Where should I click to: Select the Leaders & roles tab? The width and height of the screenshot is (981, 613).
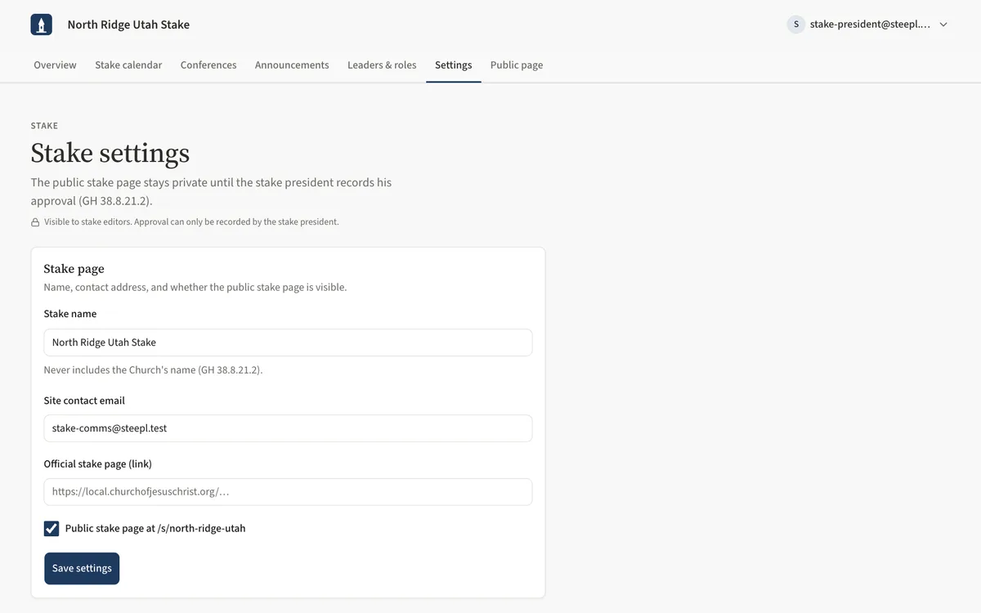pos(382,65)
